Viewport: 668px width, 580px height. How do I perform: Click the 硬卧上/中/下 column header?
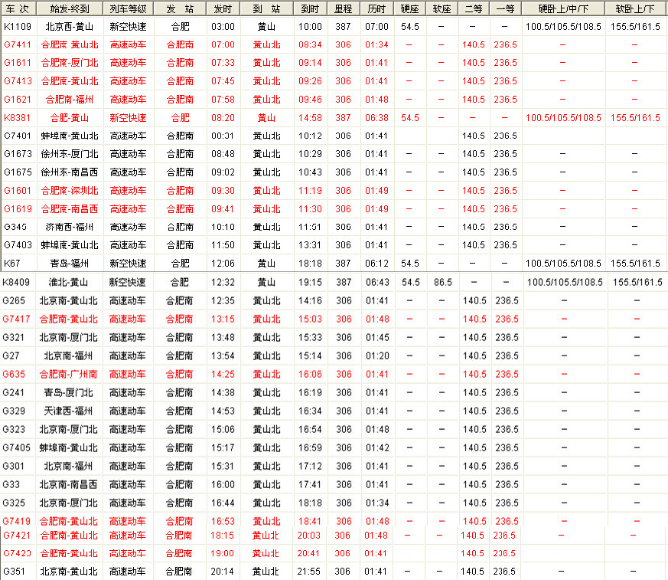tap(564, 8)
